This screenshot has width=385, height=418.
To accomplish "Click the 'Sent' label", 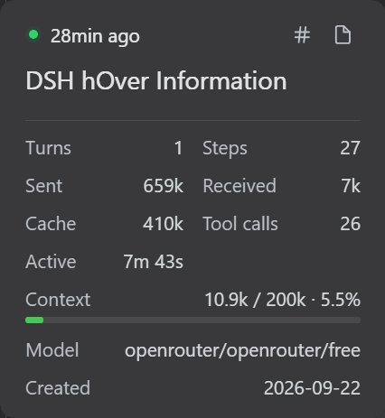I will (44, 186).
